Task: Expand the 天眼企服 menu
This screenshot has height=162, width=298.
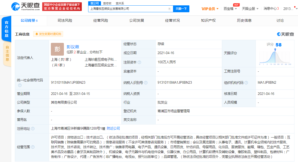Action: click(250, 9)
